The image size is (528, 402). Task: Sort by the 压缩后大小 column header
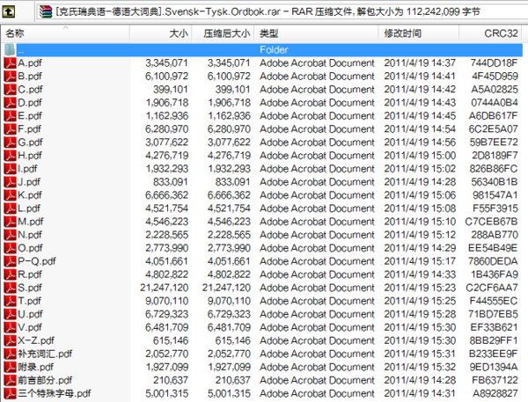[223, 33]
